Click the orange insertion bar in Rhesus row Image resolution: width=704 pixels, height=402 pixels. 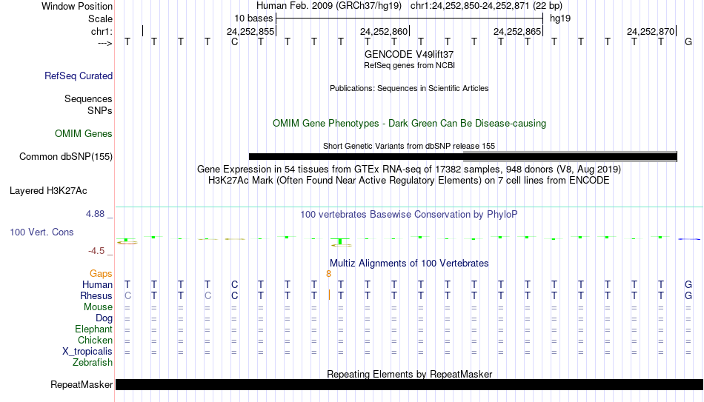pos(329,295)
